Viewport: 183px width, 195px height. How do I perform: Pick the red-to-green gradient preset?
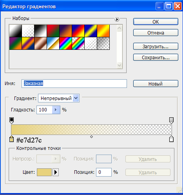53,31
